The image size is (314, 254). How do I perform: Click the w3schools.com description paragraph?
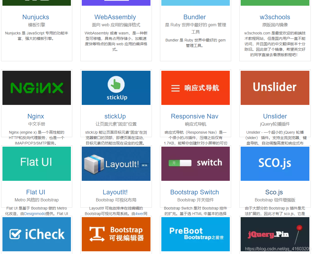[x=275, y=44]
